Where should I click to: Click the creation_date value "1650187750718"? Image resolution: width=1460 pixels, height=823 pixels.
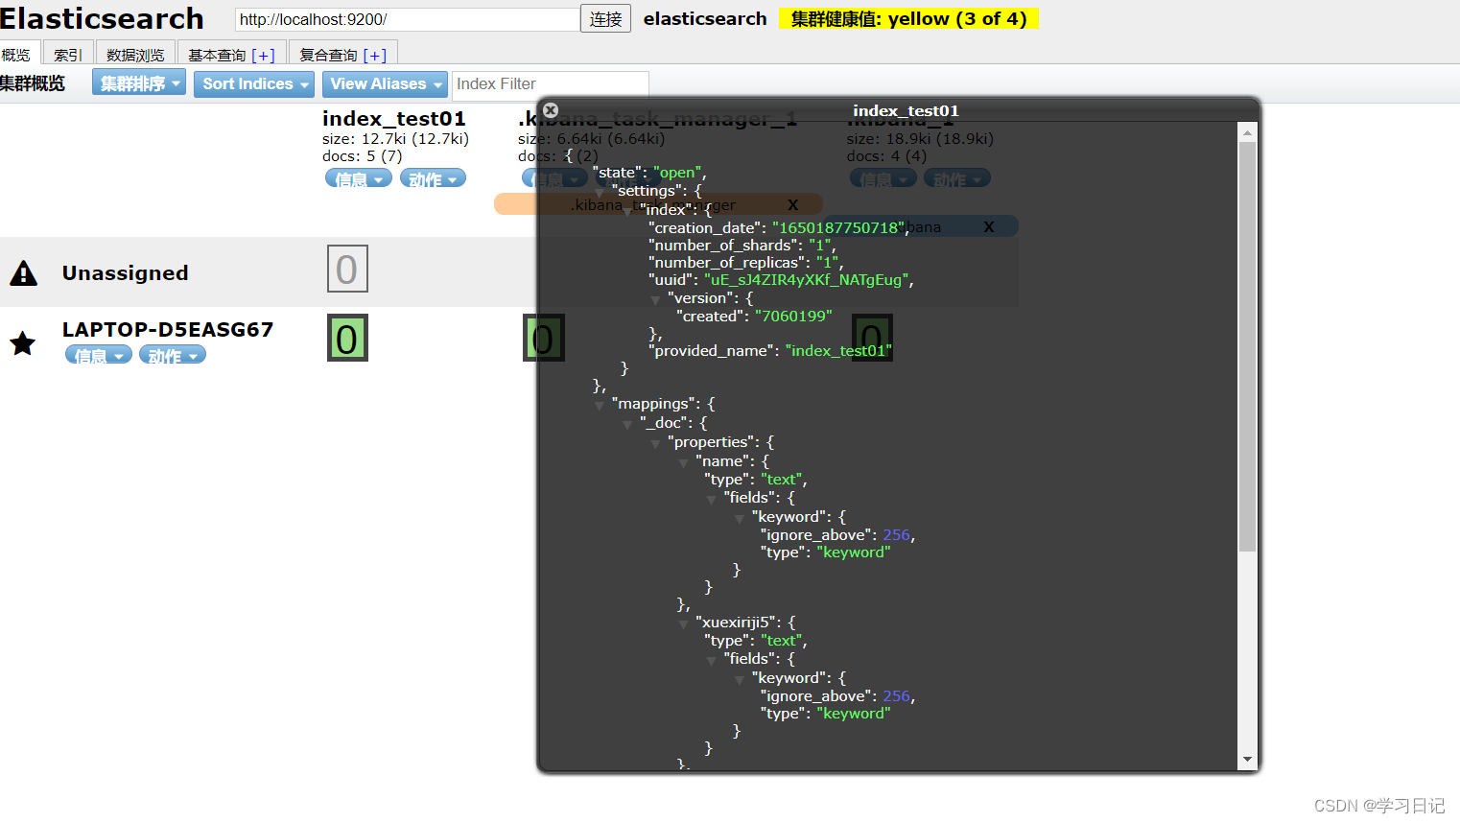(839, 227)
